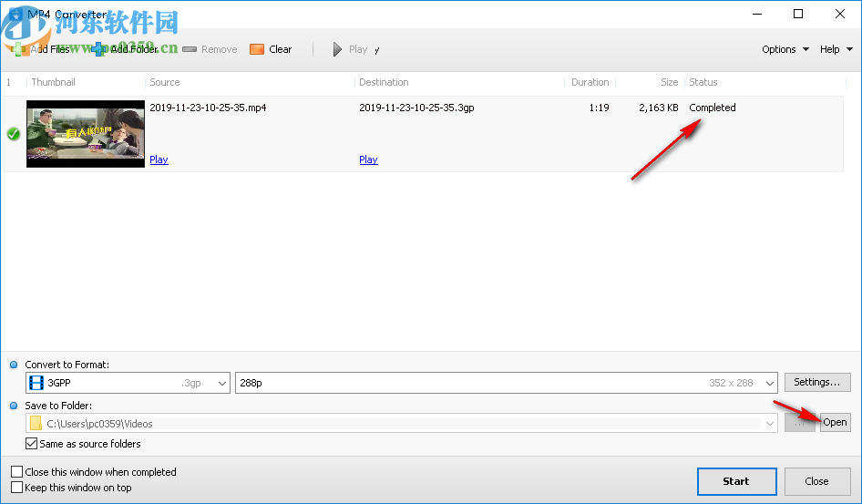Click the Add Files toolbar button
Viewport: 862px width, 504px height.
pos(41,49)
